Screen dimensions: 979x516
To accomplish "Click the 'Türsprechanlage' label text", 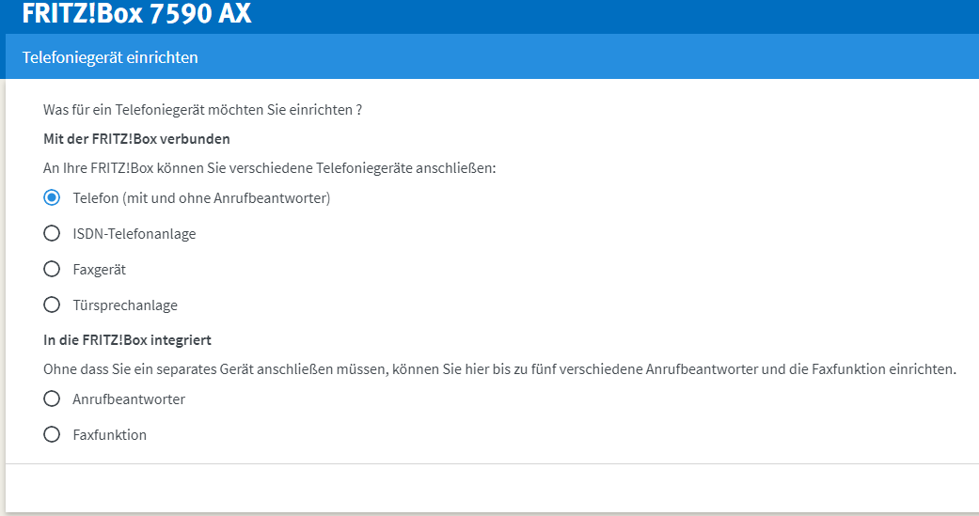I will point(125,305).
